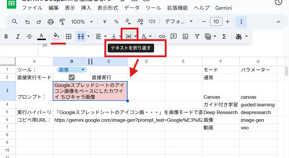Select row 3 header
The image size is (289, 158).
pyautogui.click(x=7, y=91)
